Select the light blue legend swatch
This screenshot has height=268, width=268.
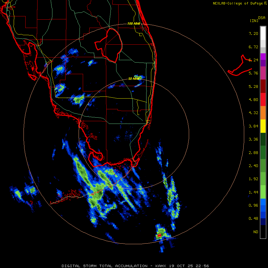tap(263, 202)
